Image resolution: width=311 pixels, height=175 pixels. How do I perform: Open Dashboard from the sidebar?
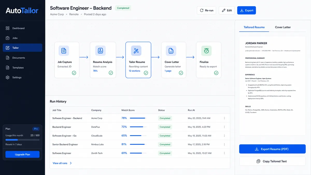(22, 28)
